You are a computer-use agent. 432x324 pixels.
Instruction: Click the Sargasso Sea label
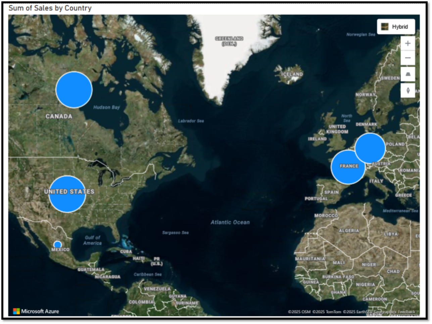pyautogui.click(x=175, y=233)
